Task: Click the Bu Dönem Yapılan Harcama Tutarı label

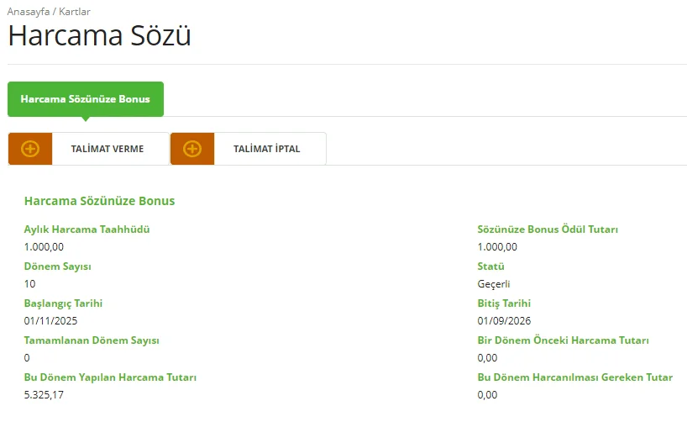Action: click(110, 377)
